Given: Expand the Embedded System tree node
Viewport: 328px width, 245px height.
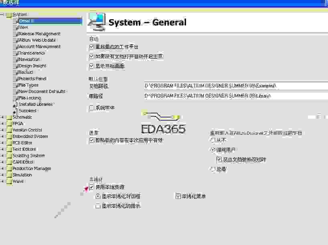Looking at the screenshot, I should click(x=2, y=136).
